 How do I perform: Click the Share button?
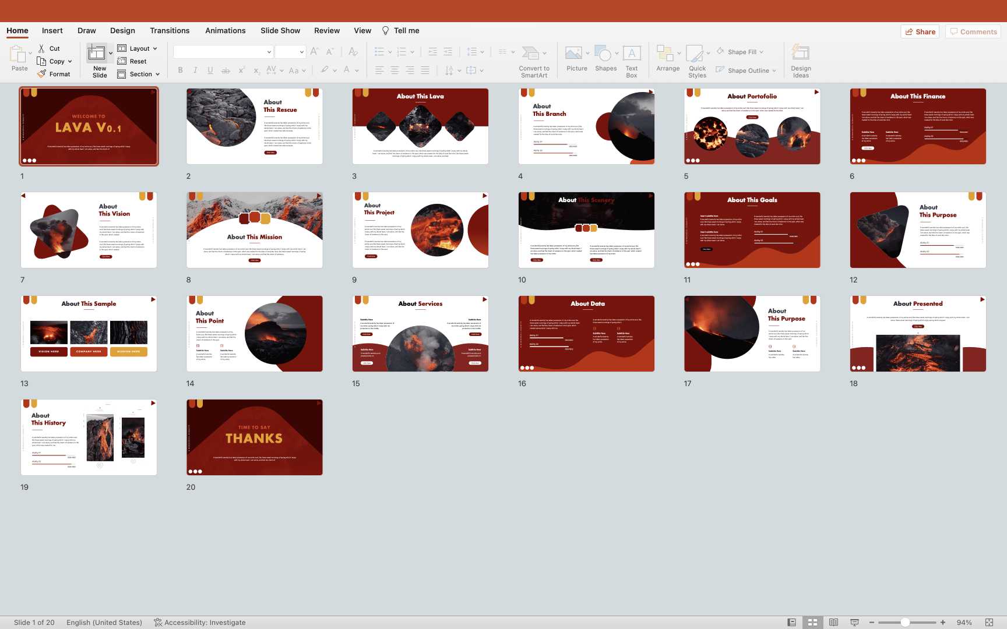(920, 32)
